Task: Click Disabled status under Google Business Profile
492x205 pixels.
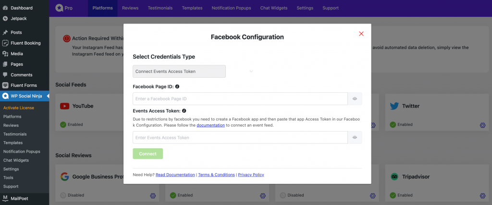Action: point(72,195)
